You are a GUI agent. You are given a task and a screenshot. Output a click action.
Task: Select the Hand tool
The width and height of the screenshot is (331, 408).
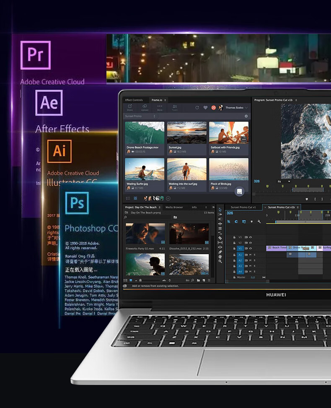(x=220, y=256)
